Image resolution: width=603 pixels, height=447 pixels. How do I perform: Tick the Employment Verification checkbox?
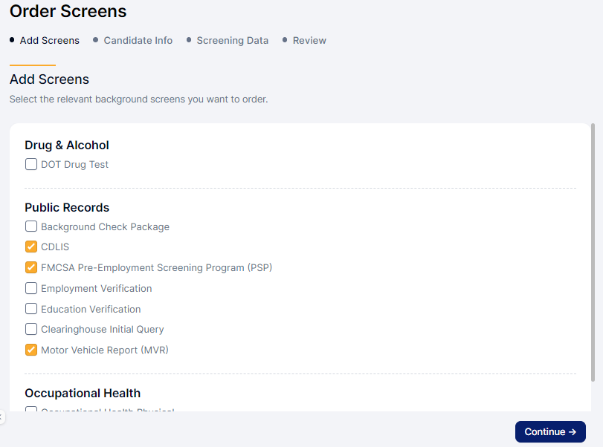click(31, 288)
